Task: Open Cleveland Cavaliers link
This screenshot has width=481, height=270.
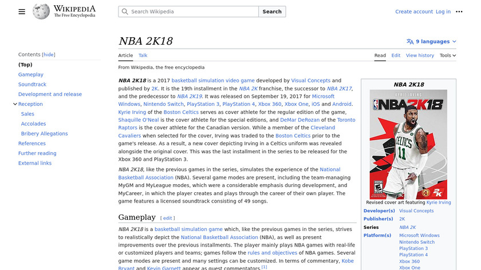Action: pyautogui.click(x=227, y=132)
